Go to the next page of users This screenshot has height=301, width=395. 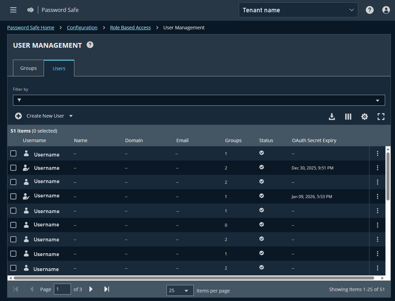pyautogui.click(x=91, y=289)
